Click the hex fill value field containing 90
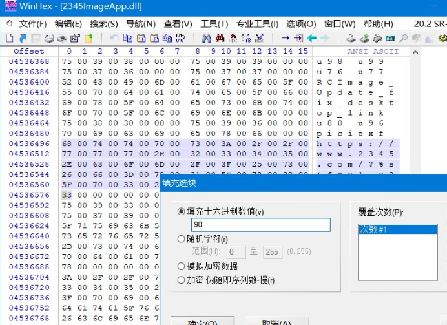Viewport: 447px width, 325px height. point(260,225)
